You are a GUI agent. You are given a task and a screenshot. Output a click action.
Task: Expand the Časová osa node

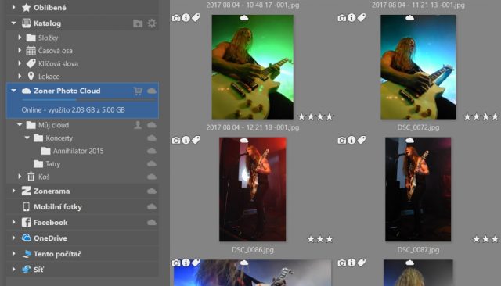click(x=20, y=50)
